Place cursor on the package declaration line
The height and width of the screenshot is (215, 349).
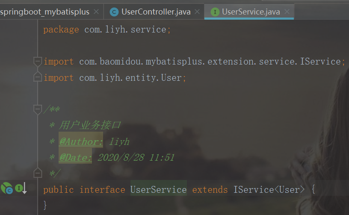pyautogui.click(x=107, y=29)
